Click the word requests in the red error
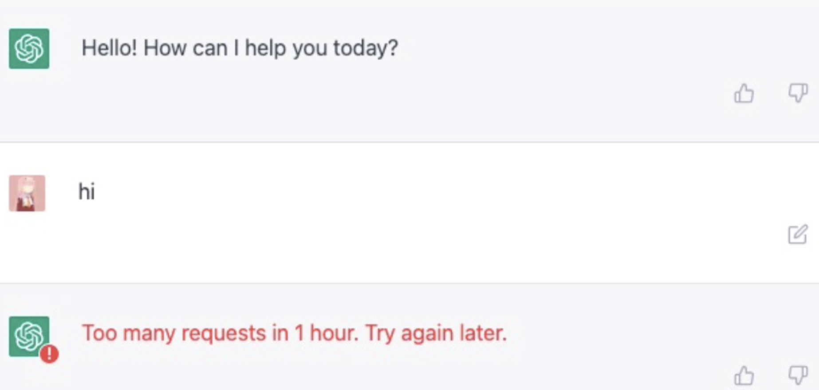The image size is (819, 390). coord(224,334)
